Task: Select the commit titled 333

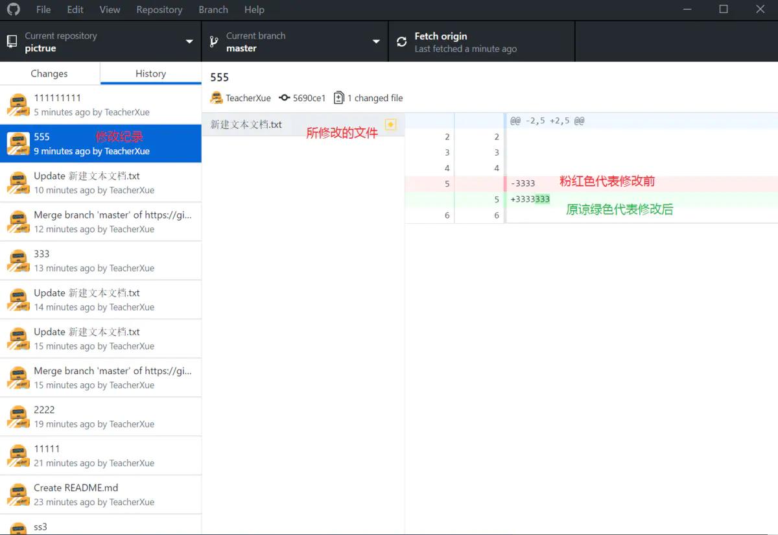Action: pyautogui.click(x=100, y=260)
